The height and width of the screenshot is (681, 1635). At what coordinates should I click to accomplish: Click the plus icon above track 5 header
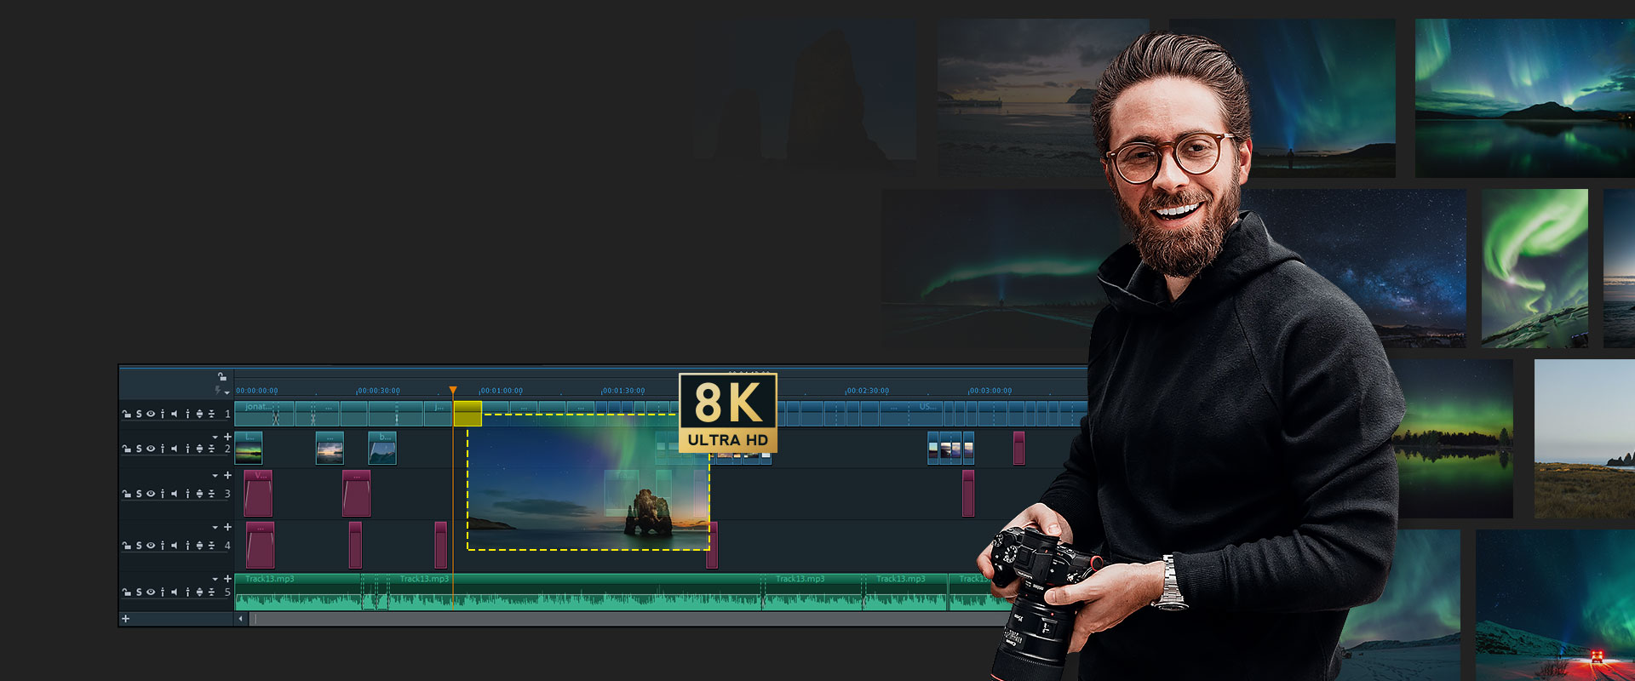(x=227, y=579)
